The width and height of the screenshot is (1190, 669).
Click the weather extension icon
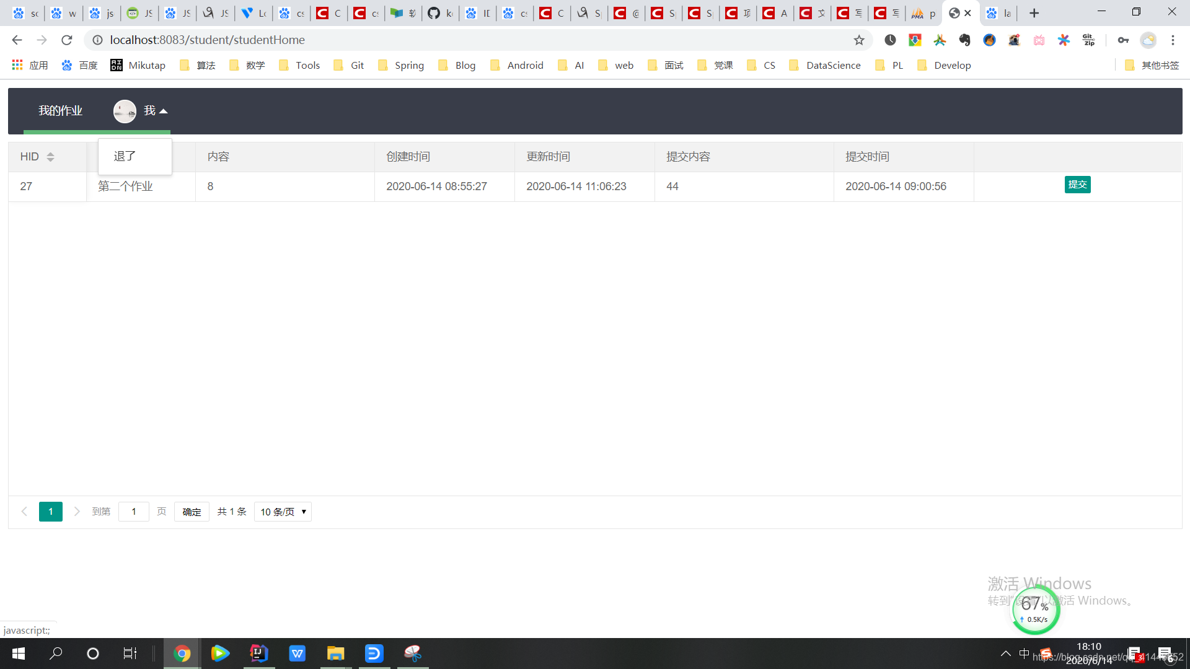(1148, 40)
